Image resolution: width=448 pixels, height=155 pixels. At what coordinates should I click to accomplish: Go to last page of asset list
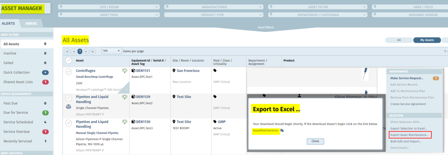pyautogui.click(x=93, y=51)
